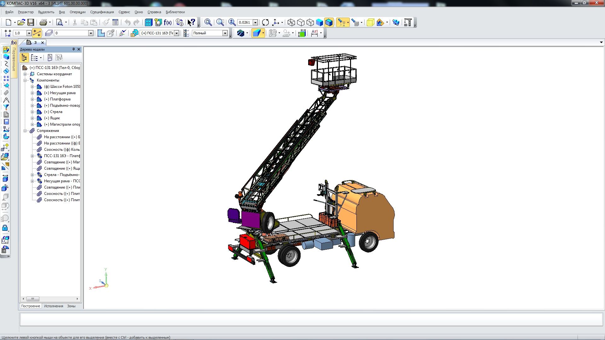Open the Операции menu
This screenshot has height=340, width=605.
[x=78, y=12]
